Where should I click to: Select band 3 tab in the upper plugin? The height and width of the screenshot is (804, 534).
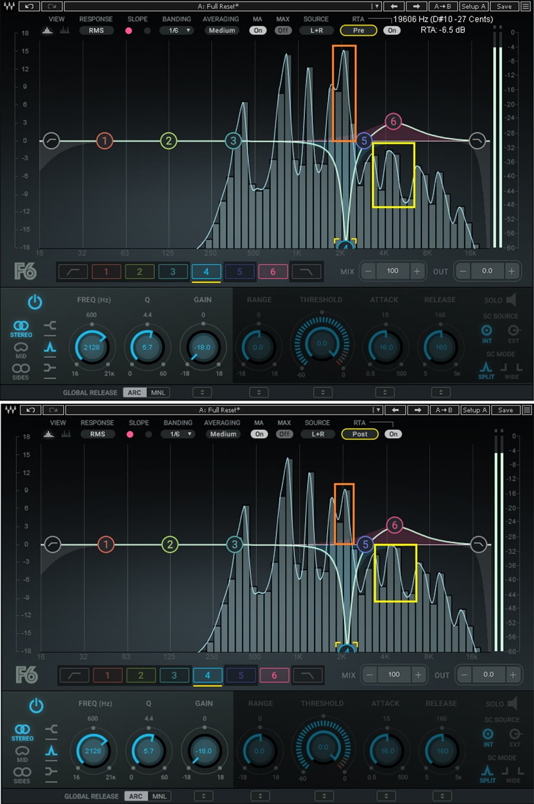coord(173,271)
